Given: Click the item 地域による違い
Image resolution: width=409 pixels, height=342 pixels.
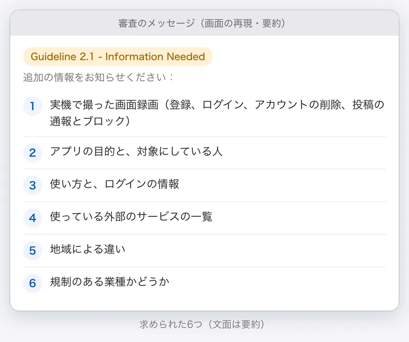Looking at the screenshot, I should click(x=88, y=249).
